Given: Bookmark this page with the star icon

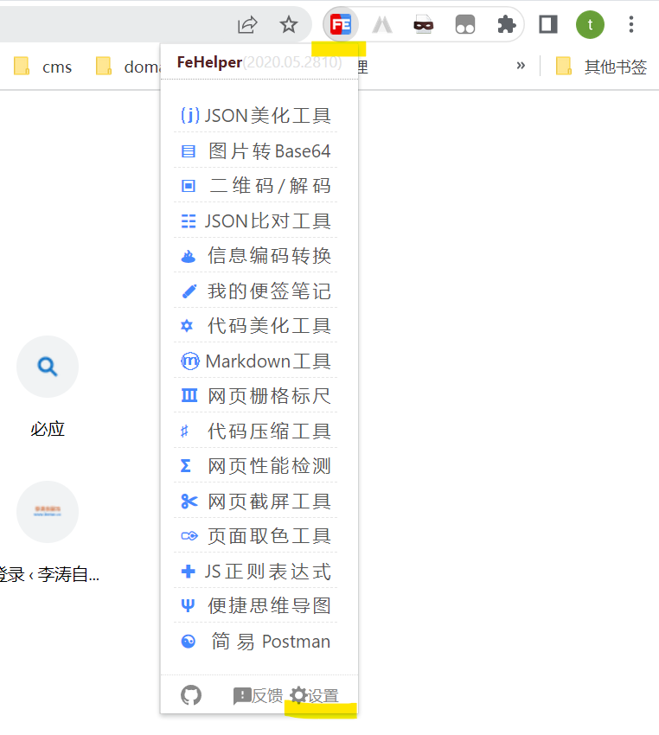Looking at the screenshot, I should point(288,24).
